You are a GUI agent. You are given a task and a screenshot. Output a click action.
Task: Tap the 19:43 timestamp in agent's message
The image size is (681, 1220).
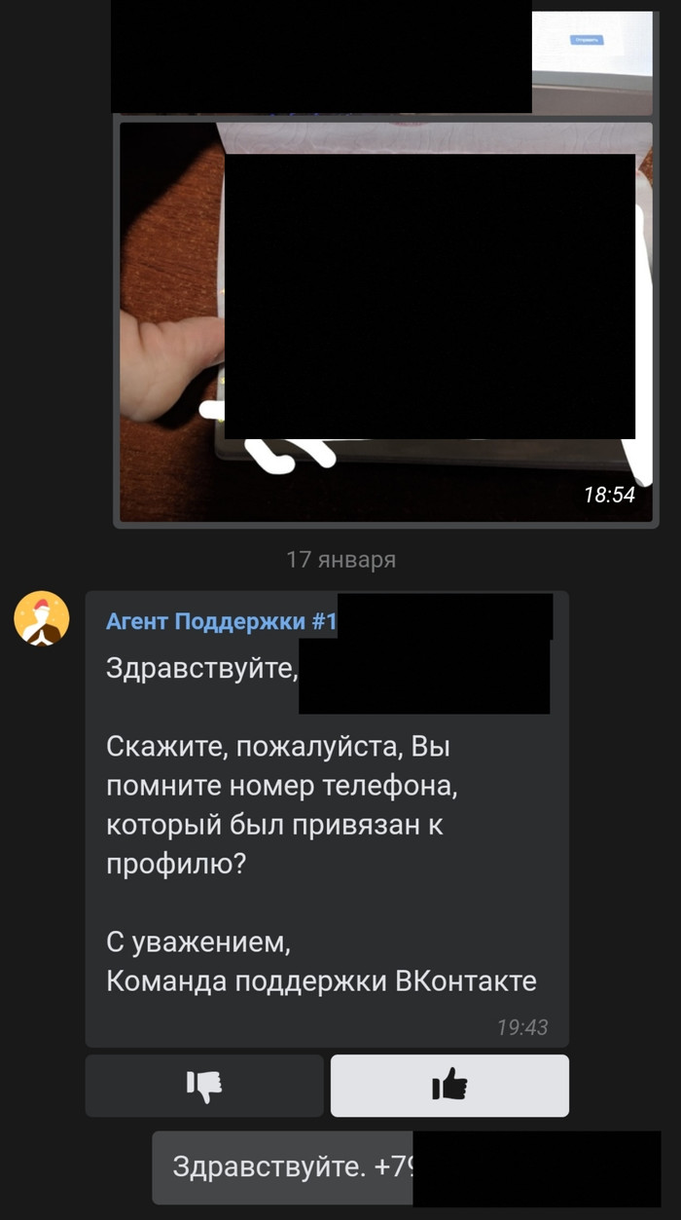(522, 1026)
